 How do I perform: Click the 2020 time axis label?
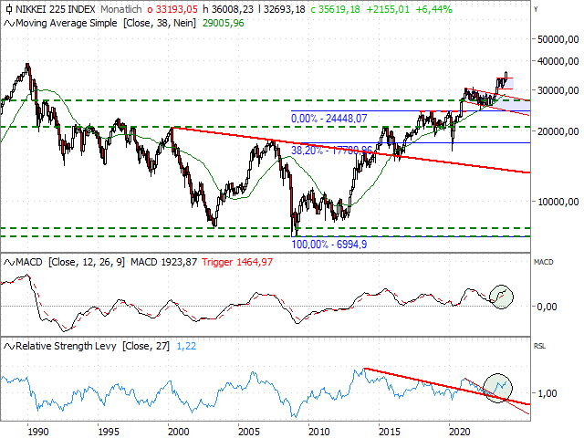460,432
